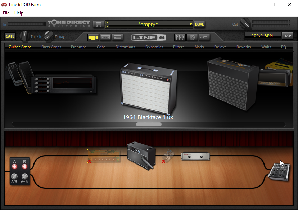The width and height of the screenshot is (298, 210).
Task: Open the signal flow routing icon
Action: 204,38
